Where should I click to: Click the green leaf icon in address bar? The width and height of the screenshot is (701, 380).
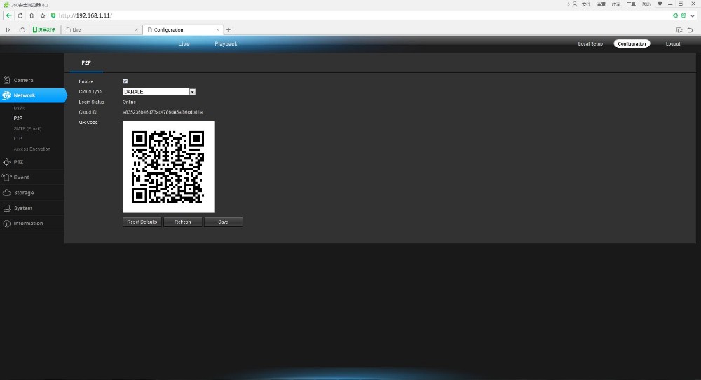coord(683,15)
